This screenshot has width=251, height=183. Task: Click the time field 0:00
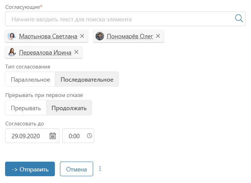click(x=78, y=136)
